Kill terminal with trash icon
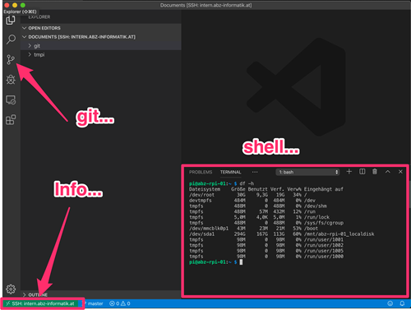The width and height of the screenshot is (411, 310). tap(375, 172)
